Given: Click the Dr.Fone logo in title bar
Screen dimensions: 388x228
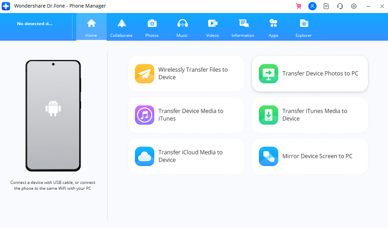Looking at the screenshot, I should click(x=7, y=6).
